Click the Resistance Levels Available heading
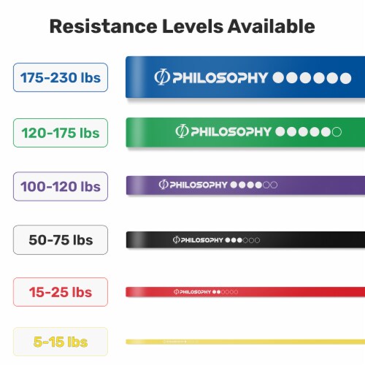The width and height of the screenshot is (365, 365). coord(182,26)
